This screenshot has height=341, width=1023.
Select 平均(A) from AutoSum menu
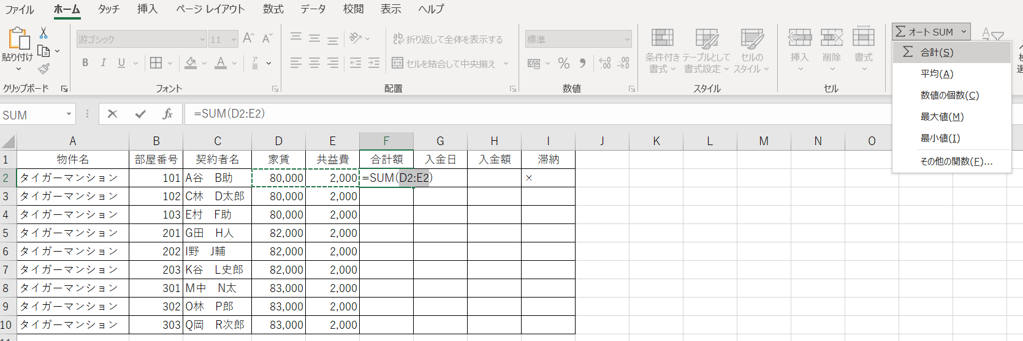click(x=937, y=74)
